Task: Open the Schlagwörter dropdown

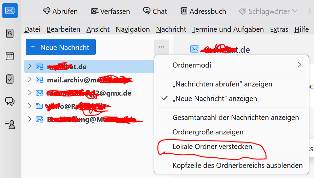Action: (x=268, y=11)
